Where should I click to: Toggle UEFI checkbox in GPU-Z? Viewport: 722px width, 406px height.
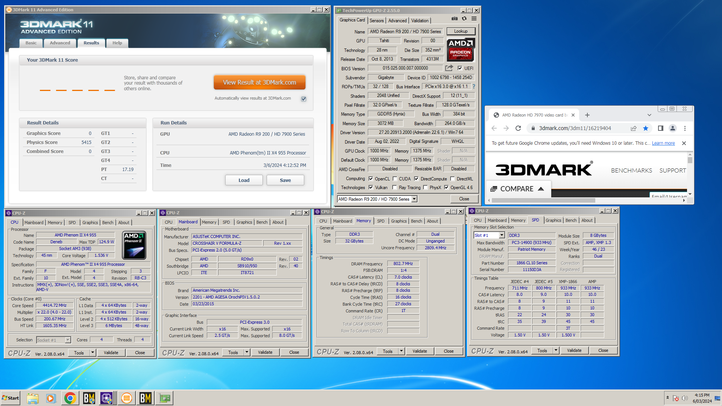point(460,68)
